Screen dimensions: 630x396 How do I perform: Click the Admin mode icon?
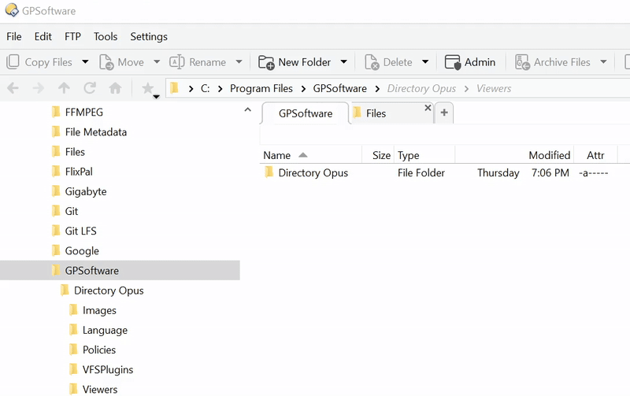point(453,62)
